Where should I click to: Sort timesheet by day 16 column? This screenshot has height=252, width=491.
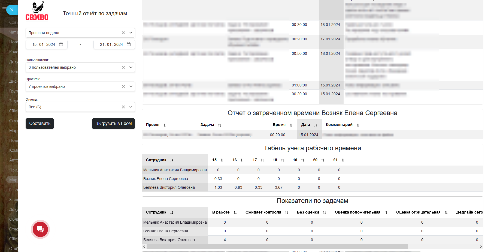pyautogui.click(x=242, y=160)
